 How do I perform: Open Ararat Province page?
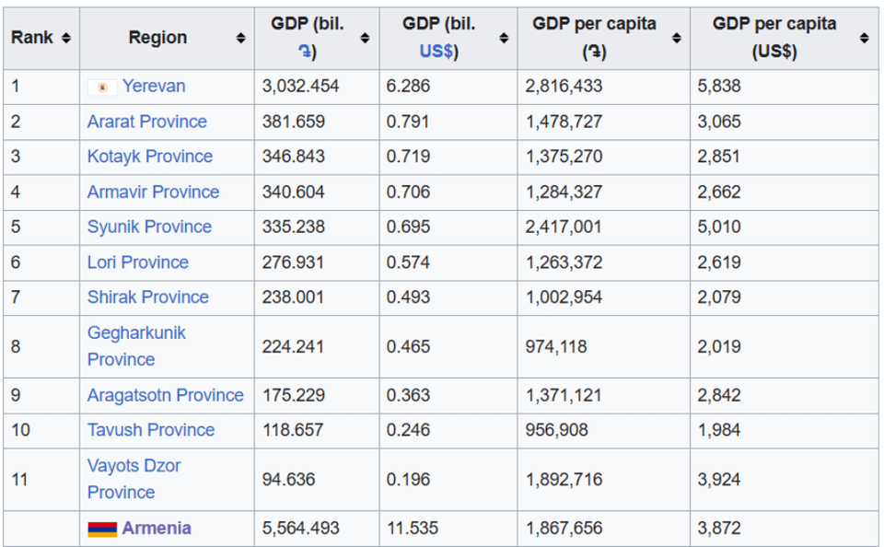tap(147, 122)
